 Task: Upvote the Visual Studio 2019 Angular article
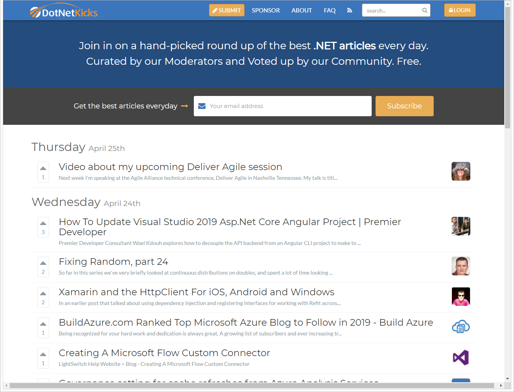click(43, 223)
